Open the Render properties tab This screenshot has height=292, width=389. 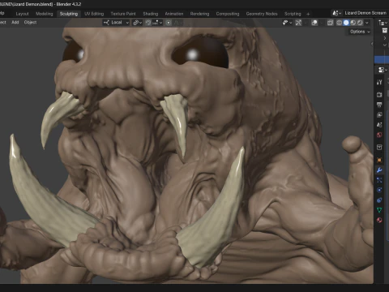(x=379, y=94)
